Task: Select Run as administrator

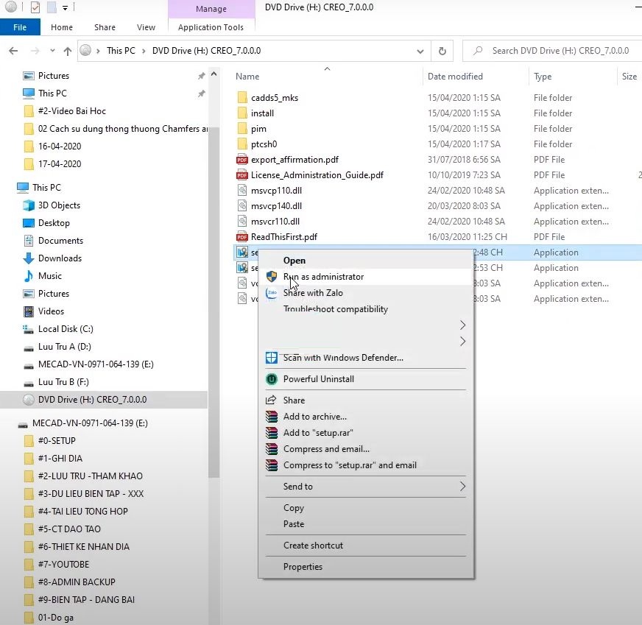Action: [366, 277]
